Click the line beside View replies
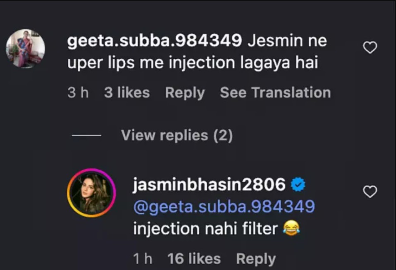Viewport: 396px width, 270px height. [86, 135]
